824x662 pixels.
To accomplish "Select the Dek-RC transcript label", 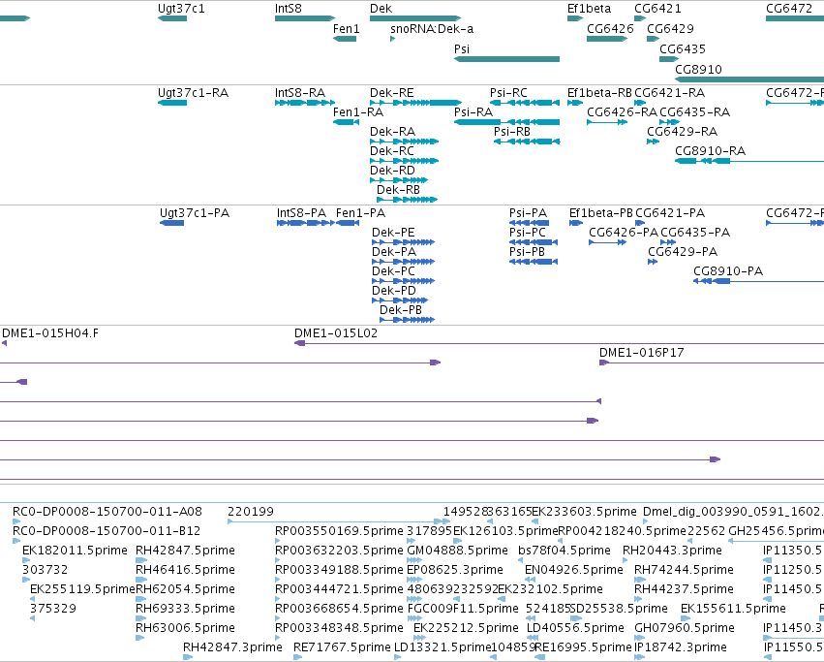I will coord(392,150).
